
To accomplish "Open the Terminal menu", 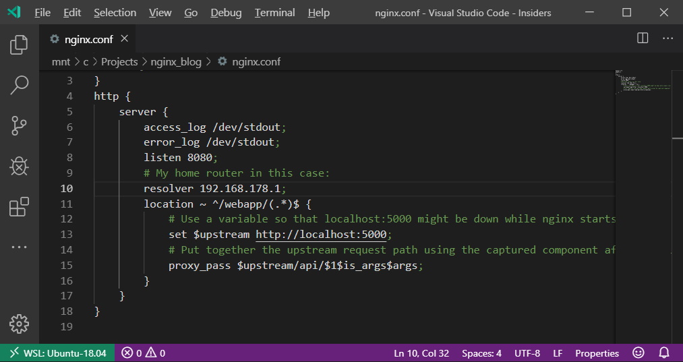I will click(274, 13).
